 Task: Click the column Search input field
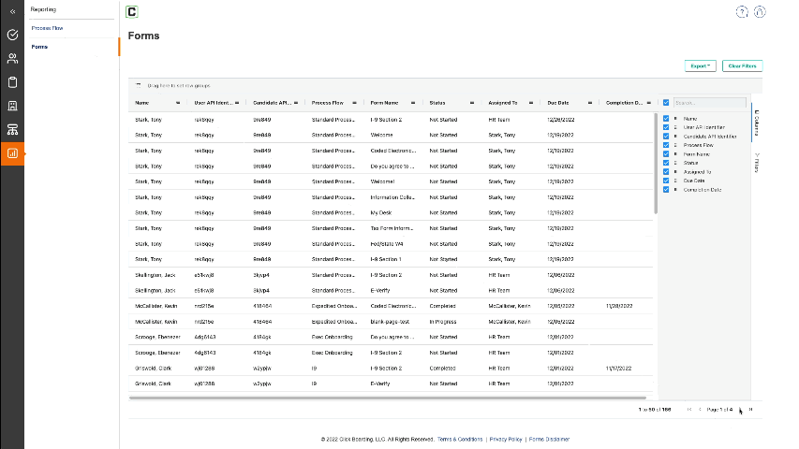point(709,103)
